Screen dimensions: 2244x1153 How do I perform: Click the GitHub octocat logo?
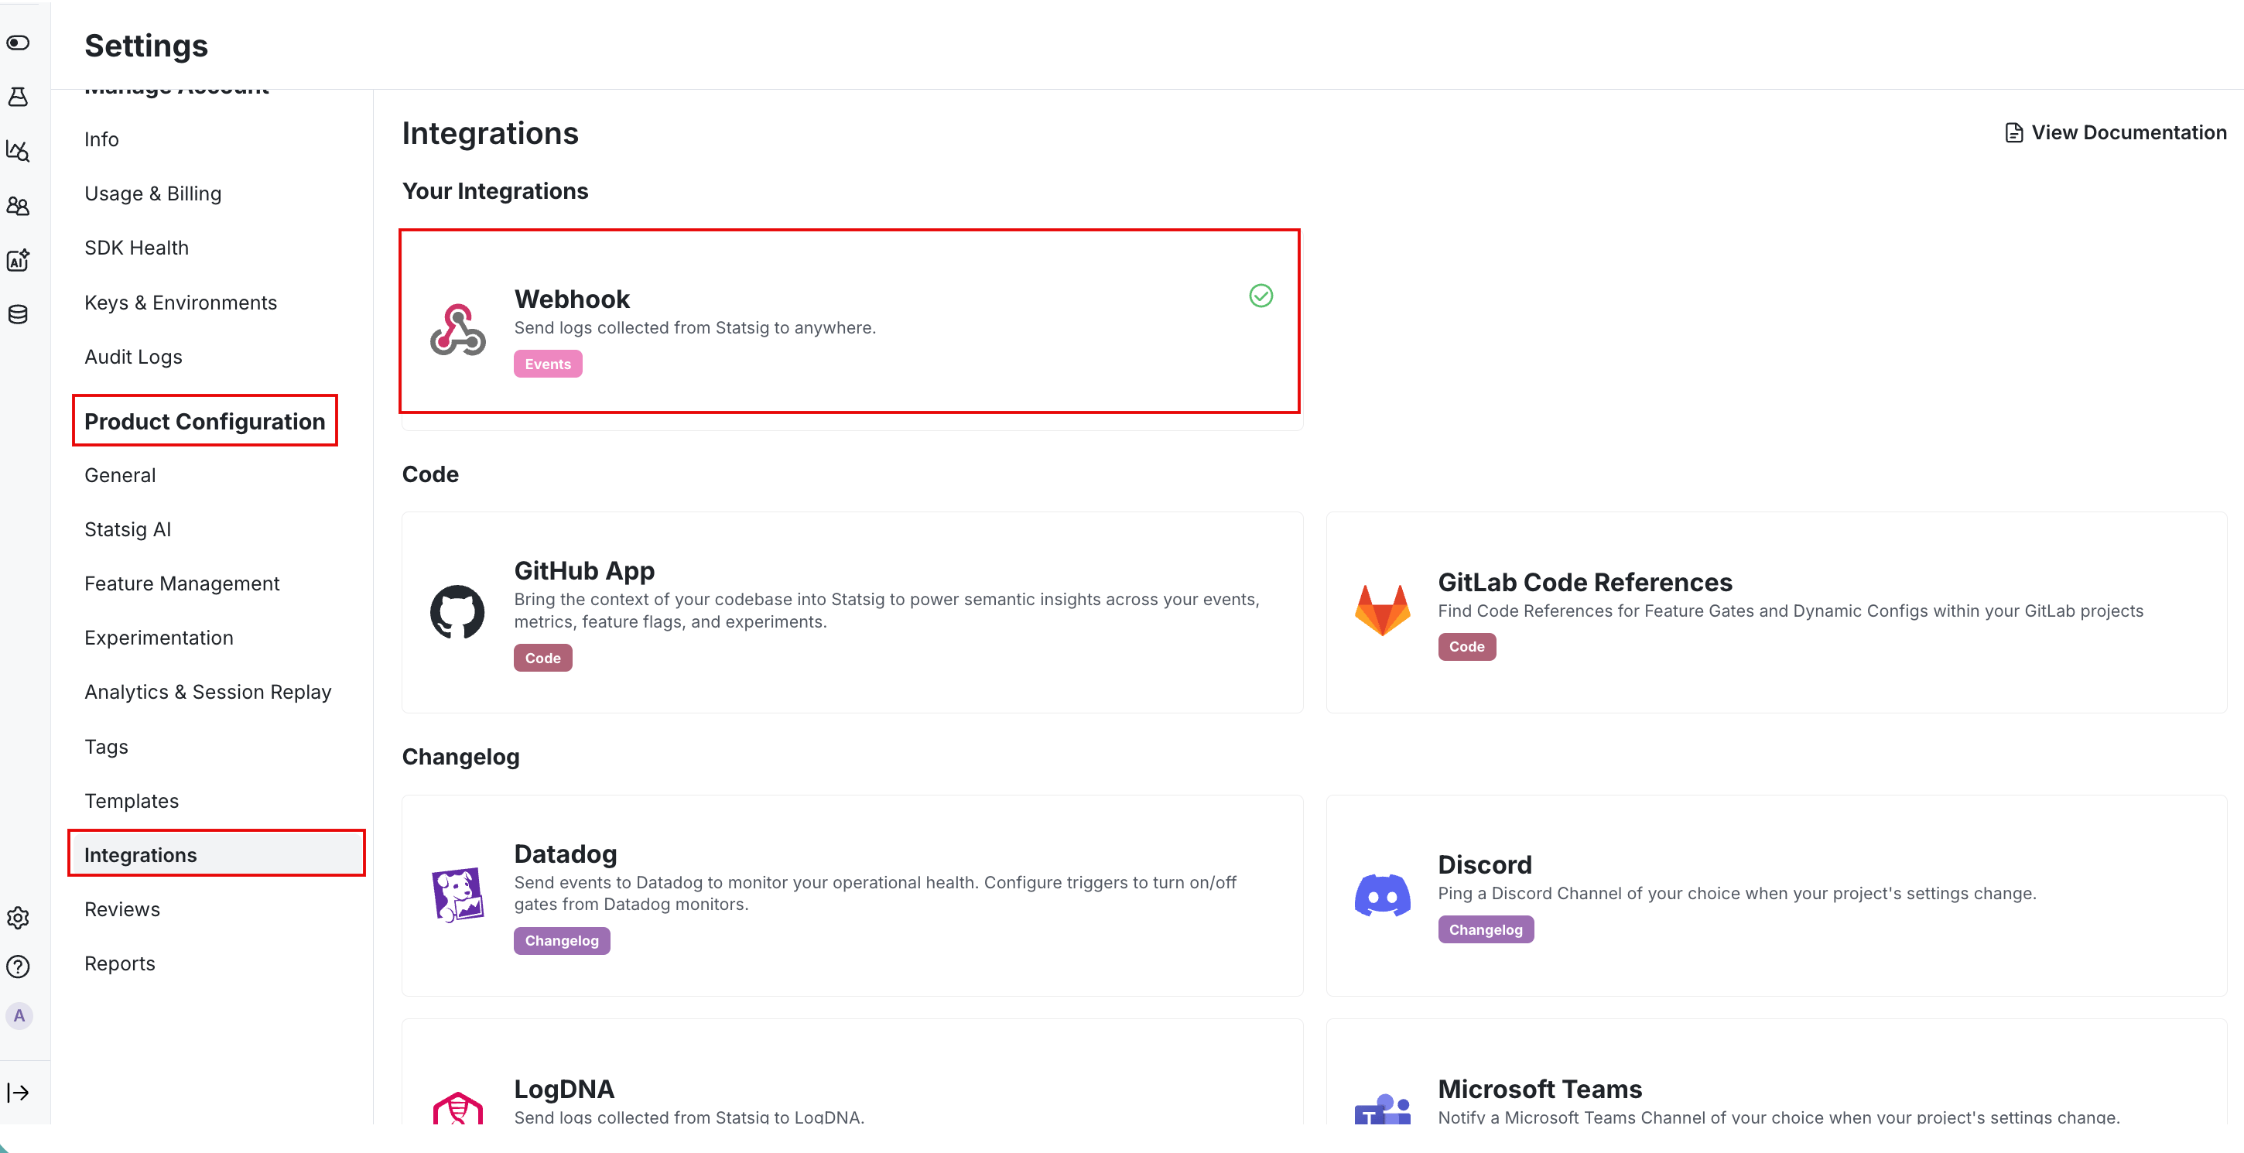pyautogui.click(x=457, y=612)
